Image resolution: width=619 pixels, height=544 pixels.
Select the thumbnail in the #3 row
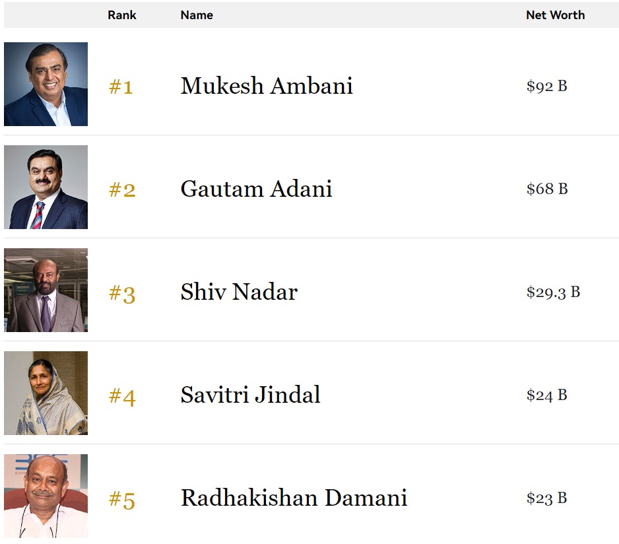pos(46,290)
